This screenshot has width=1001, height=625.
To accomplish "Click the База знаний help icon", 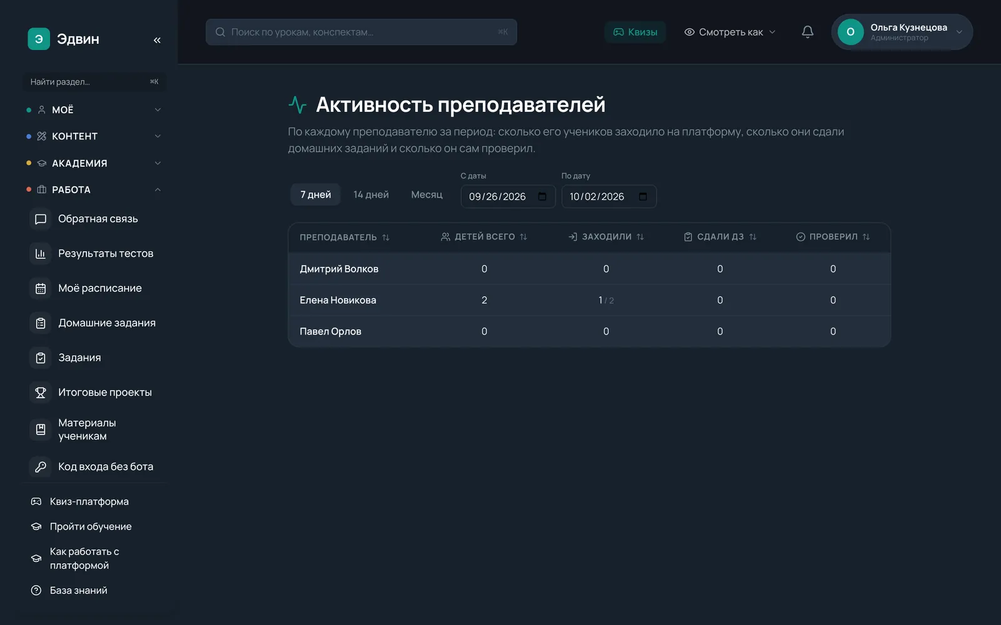I will (36, 591).
